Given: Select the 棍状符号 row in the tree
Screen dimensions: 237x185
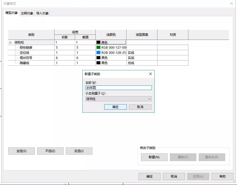Looking at the screenshot, I should coord(26,58).
